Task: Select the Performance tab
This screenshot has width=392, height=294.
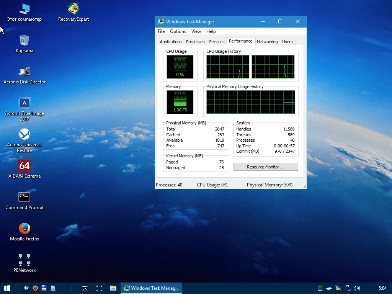Action: (x=241, y=41)
